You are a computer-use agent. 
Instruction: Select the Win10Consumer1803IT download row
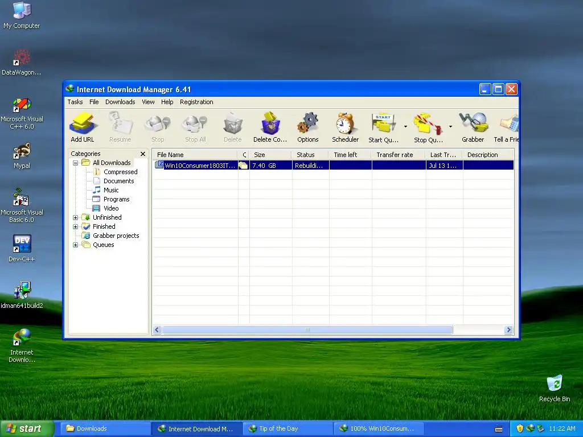pos(333,166)
